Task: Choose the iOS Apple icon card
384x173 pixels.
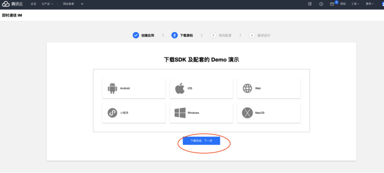Action: coord(201,88)
